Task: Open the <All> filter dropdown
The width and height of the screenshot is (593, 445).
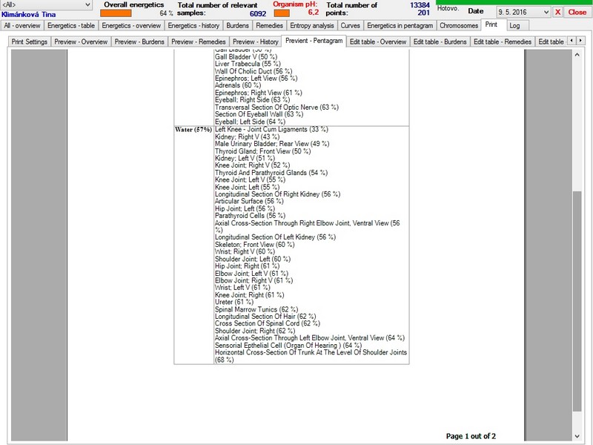Action: [46, 4]
